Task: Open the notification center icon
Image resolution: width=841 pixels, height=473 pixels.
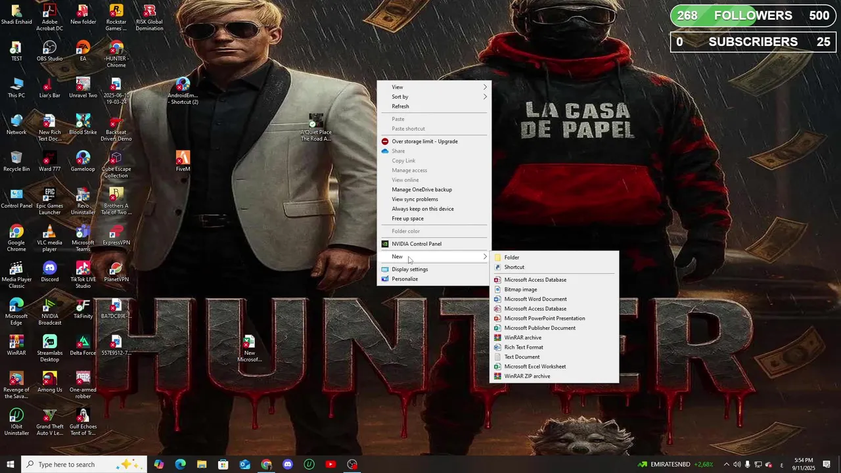Action: click(x=827, y=464)
